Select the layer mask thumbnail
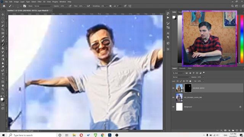This screenshot has width=244, height=137. click(188, 88)
